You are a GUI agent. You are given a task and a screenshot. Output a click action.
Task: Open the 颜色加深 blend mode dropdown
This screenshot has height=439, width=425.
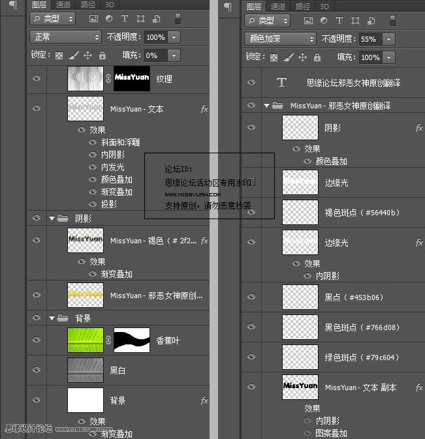(280, 38)
